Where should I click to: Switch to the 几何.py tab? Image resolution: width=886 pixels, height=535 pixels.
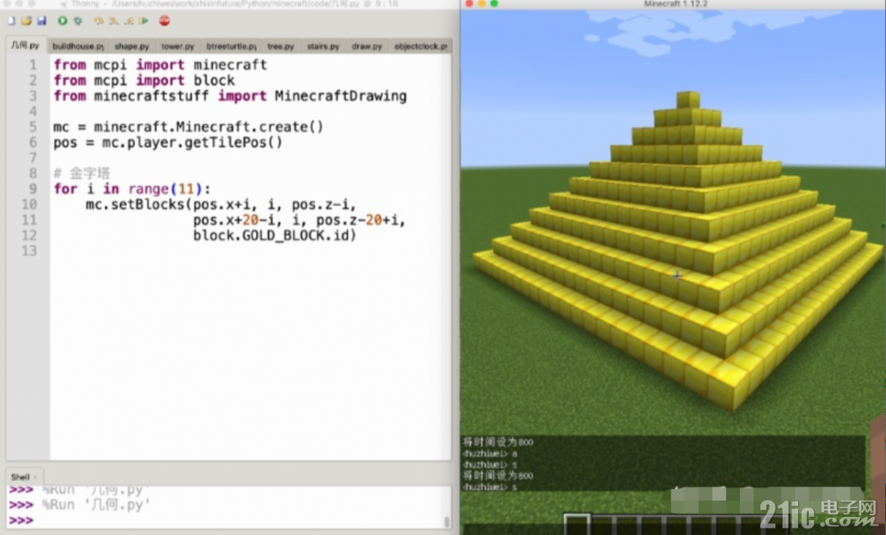(x=25, y=45)
